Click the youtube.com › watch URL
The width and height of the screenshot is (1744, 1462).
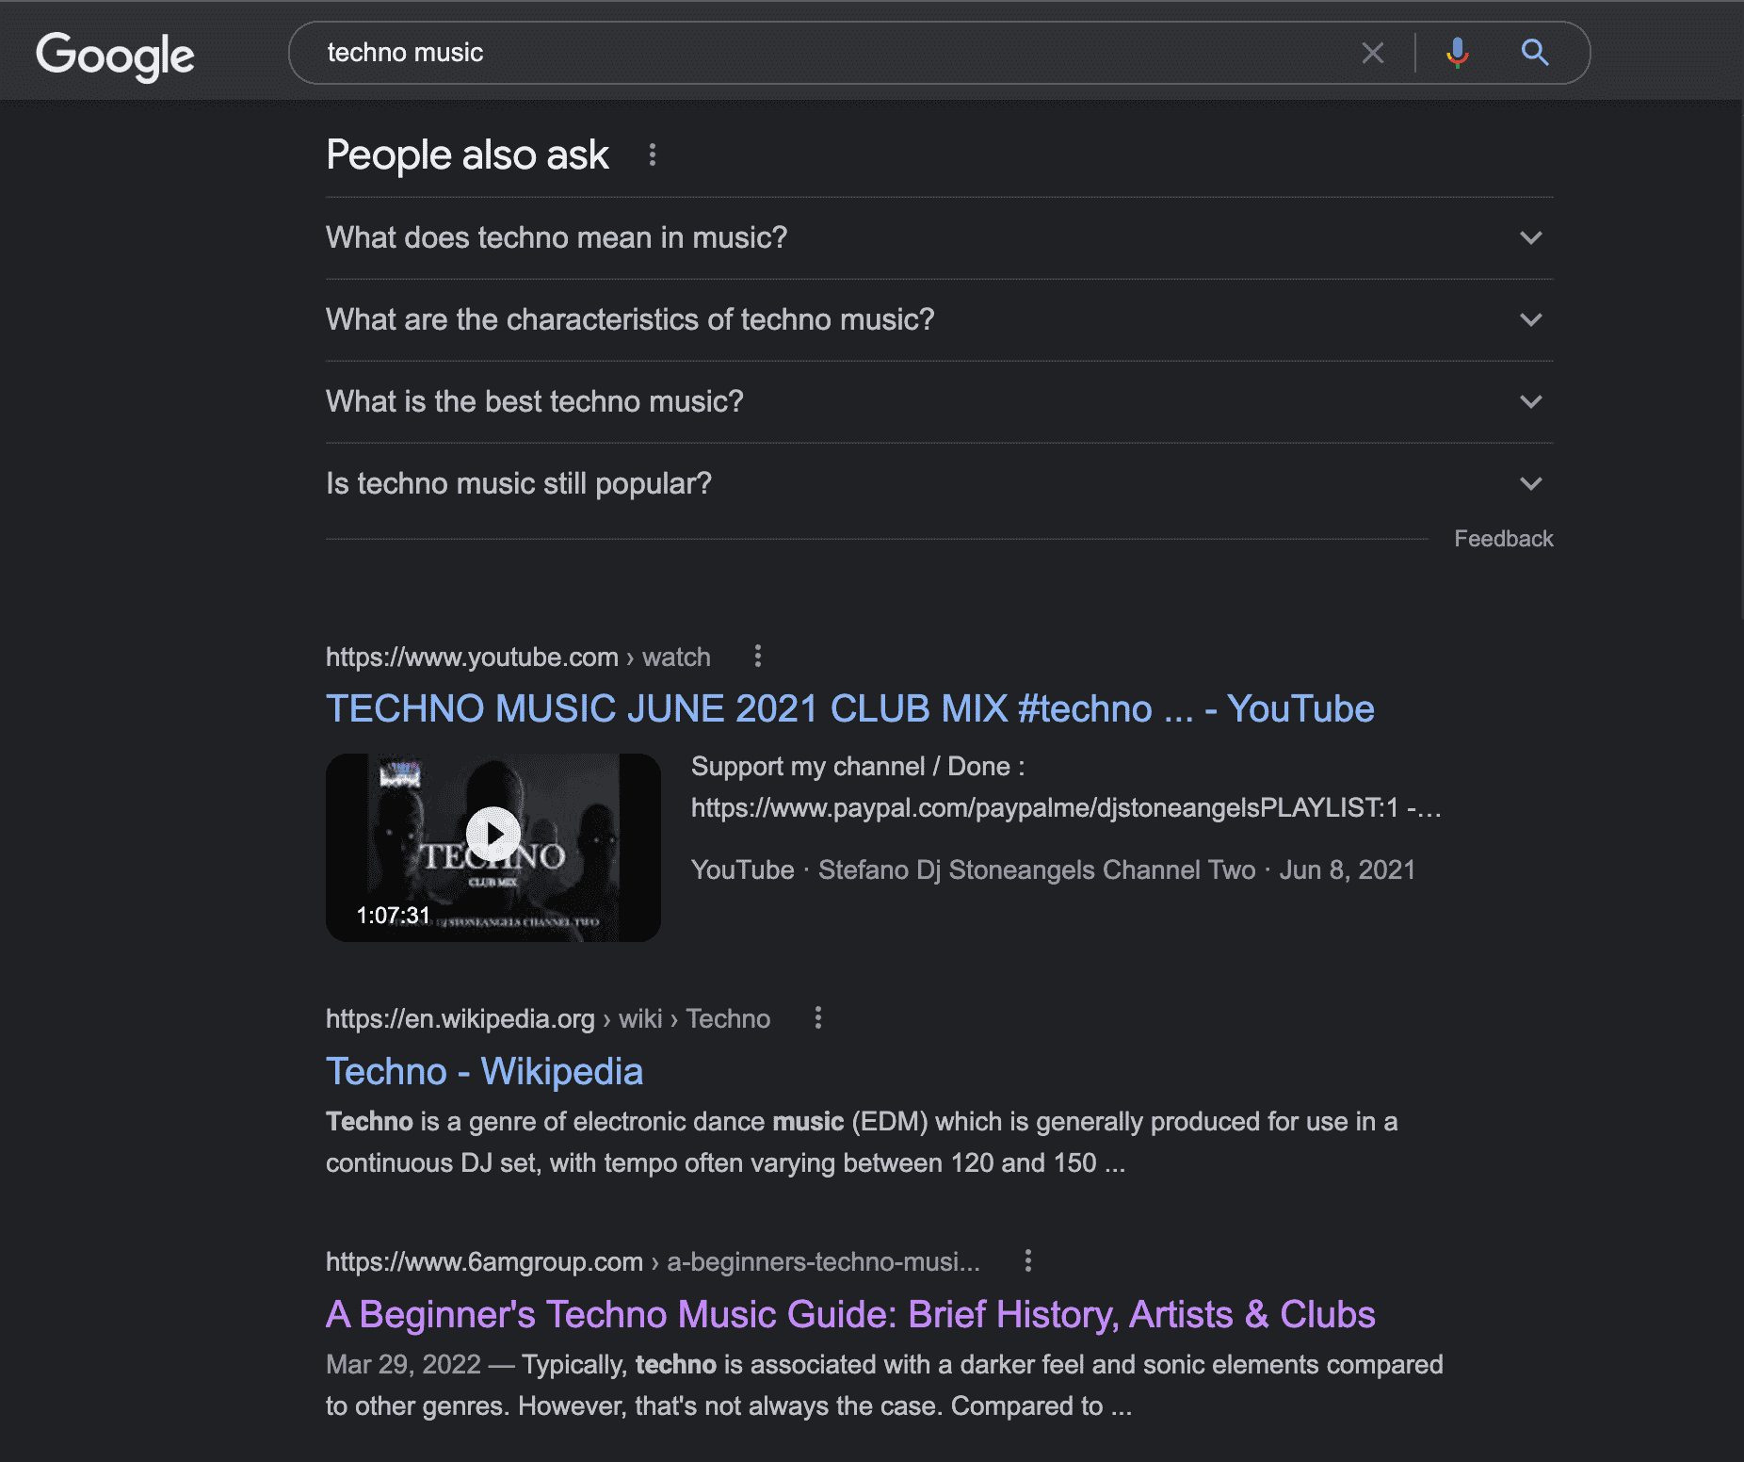pyautogui.click(x=518, y=657)
